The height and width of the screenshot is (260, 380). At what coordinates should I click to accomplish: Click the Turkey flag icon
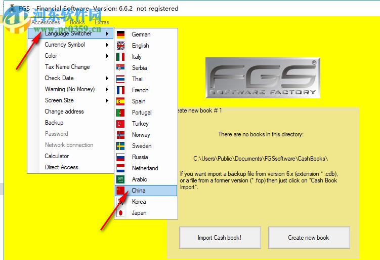[120, 124]
